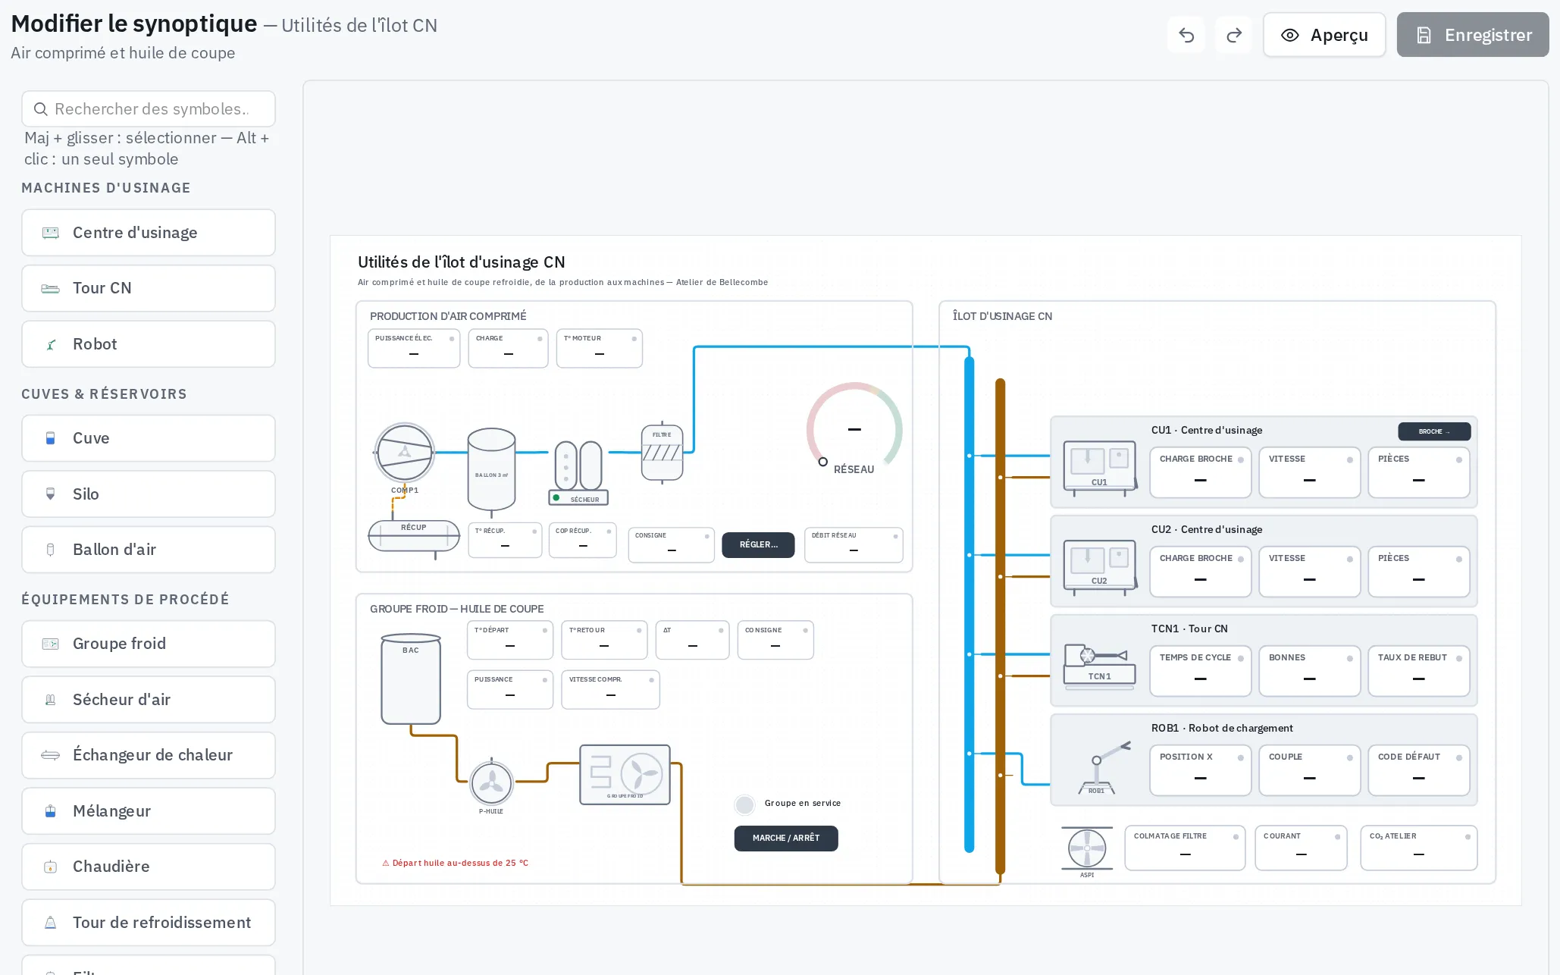Click the Groupe en service indicator lamp

pyautogui.click(x=745, y=804)
